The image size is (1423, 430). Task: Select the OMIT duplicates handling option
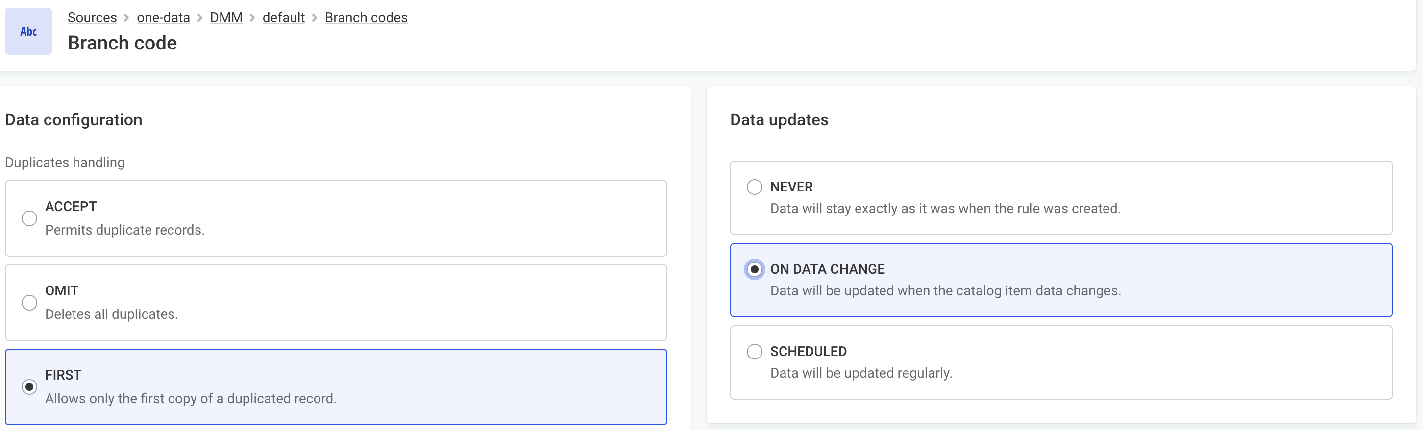pyautogui.click(x=29, y=303)
